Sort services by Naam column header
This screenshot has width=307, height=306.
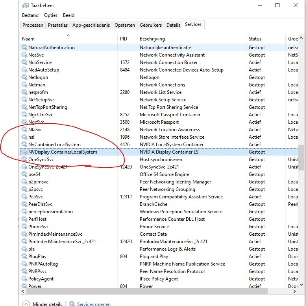[68, 38]
